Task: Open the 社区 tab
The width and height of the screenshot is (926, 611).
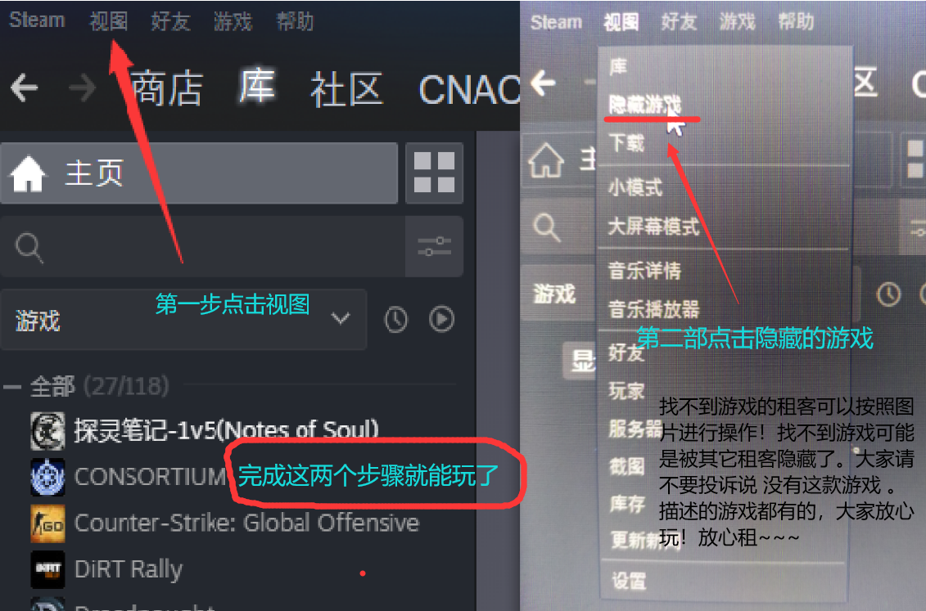Action: [x=346, y=90]
